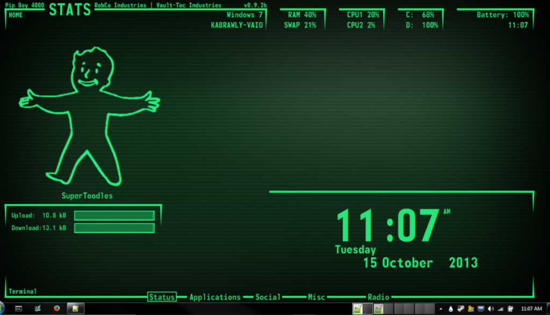550x315 pixels.
Task: Show hidden tray icons arrow
Action: (x=440, y=309)
